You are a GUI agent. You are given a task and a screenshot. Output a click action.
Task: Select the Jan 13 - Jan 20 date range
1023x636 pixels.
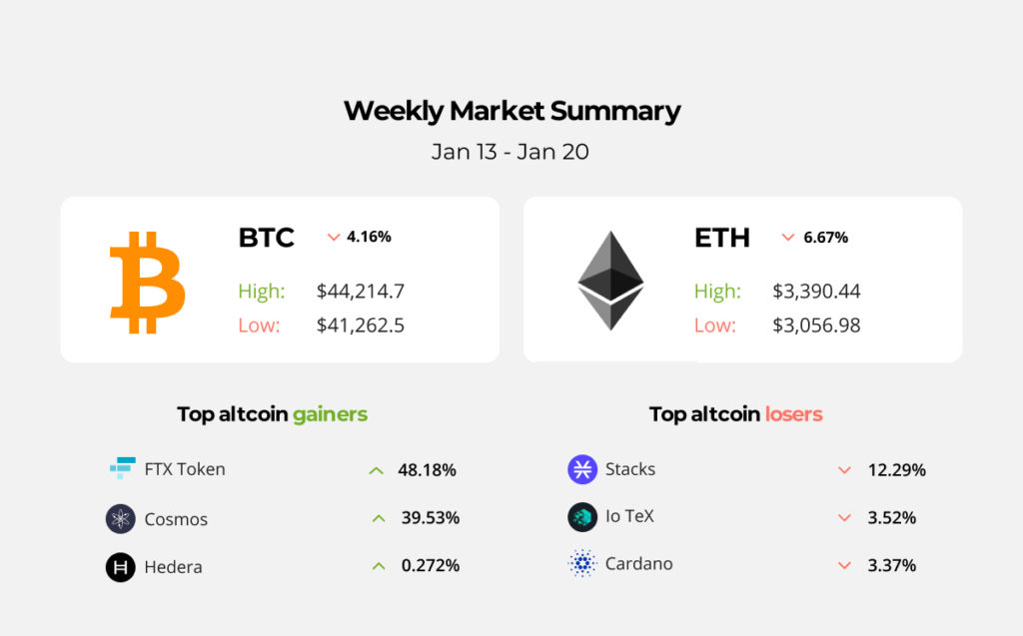[511, 152]
